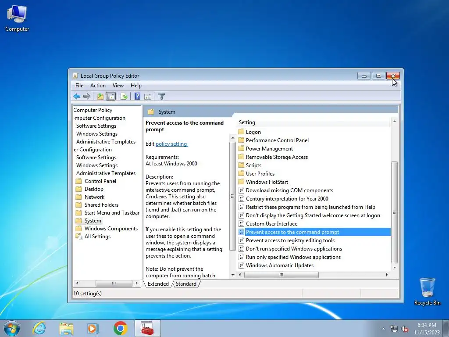Select Windows Components in the tree
449x337 pixels.
[x=111, y=228]
